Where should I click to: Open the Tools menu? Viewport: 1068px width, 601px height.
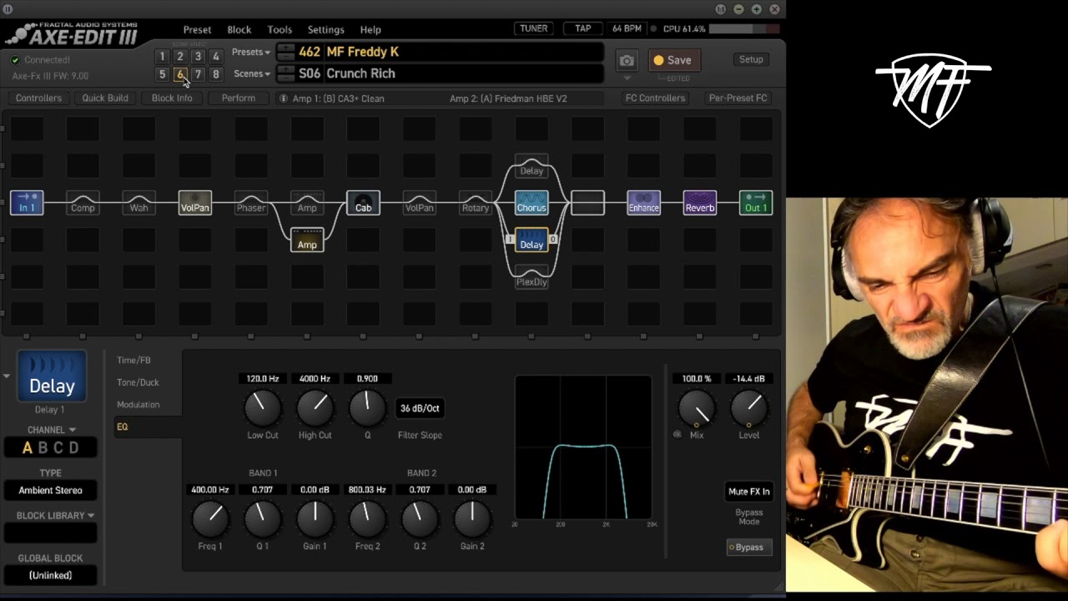(280, 29)
